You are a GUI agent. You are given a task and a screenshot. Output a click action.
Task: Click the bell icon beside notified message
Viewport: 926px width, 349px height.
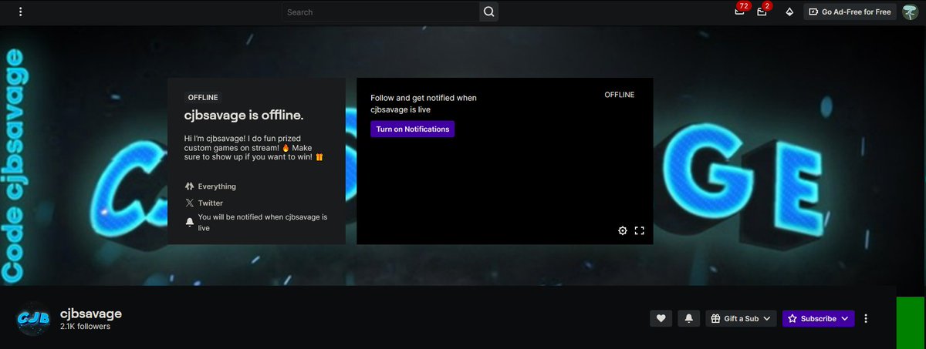pyautogui.click(x=190, y=223)
